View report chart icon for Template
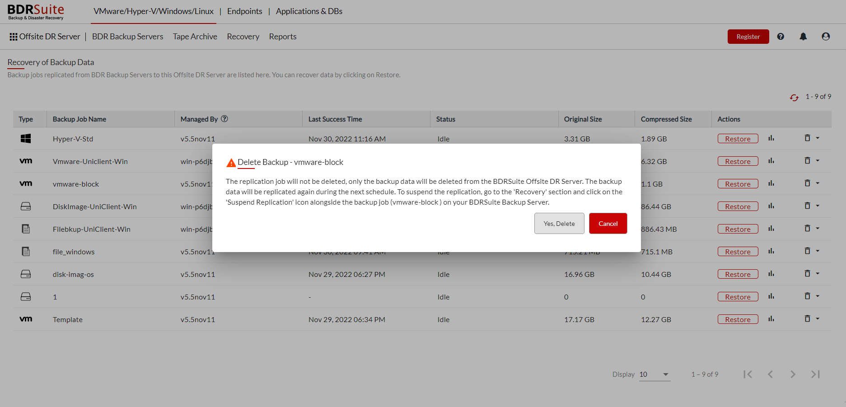Viewport: 846px width, 407px height. (771, 319)
